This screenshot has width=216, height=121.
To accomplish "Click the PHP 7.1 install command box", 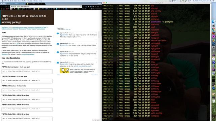I will (27, 71).
